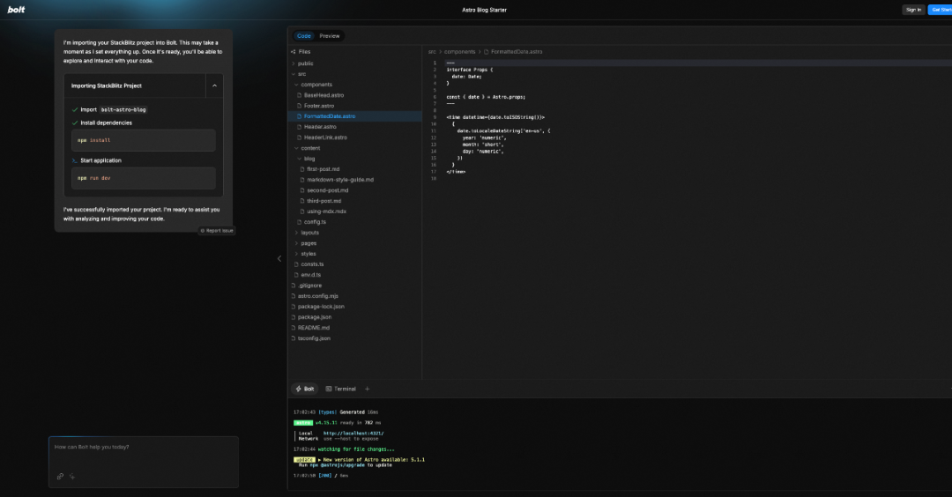
Task: Click the Header.astro file icon
Action: [300, 127]
